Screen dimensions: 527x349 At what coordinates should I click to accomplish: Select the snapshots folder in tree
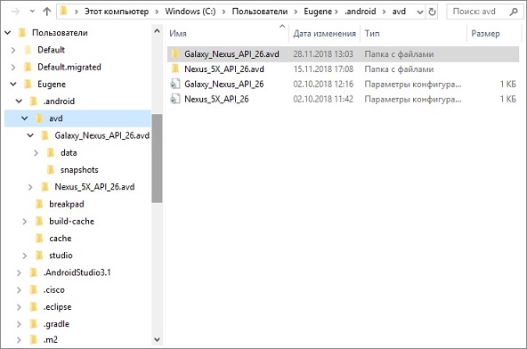(79, 170)
